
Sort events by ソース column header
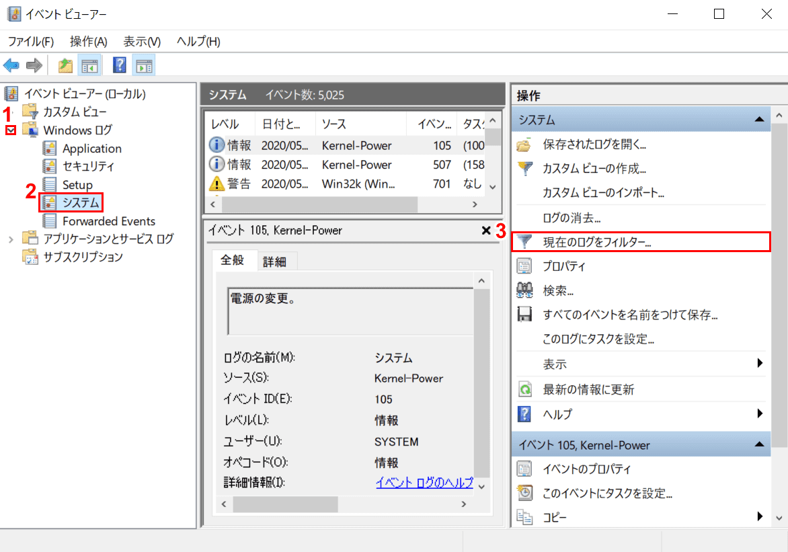pyautogui.click(x=360, y=124)
